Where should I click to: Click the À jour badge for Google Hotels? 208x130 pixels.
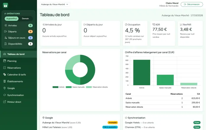pos(197,123)
